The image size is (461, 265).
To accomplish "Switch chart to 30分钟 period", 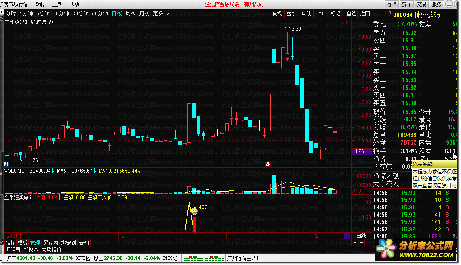I will (x=80, y=13).
